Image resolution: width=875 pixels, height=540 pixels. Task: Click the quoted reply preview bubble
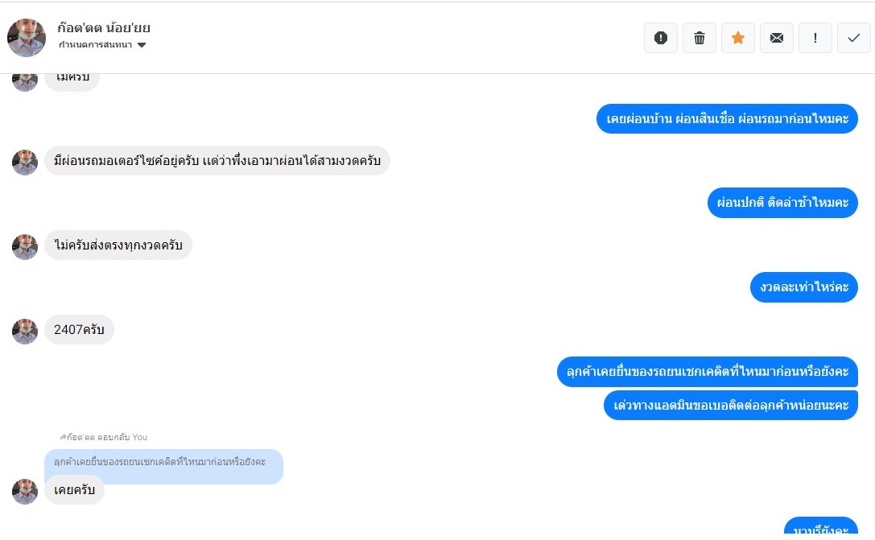(x=163, y=463)
